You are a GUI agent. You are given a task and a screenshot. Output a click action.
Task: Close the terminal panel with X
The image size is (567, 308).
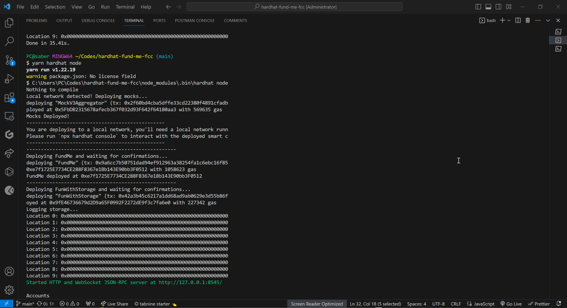558,20
